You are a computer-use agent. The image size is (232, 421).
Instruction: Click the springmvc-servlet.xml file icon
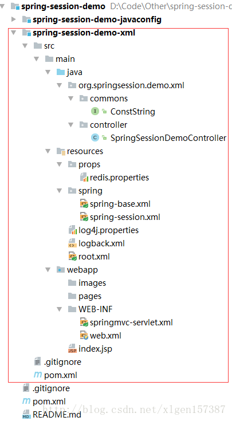(x=84, y=322)
